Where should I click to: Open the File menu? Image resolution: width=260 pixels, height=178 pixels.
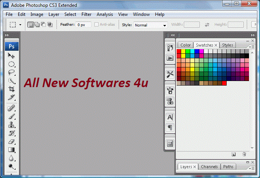tap(9, 14)
